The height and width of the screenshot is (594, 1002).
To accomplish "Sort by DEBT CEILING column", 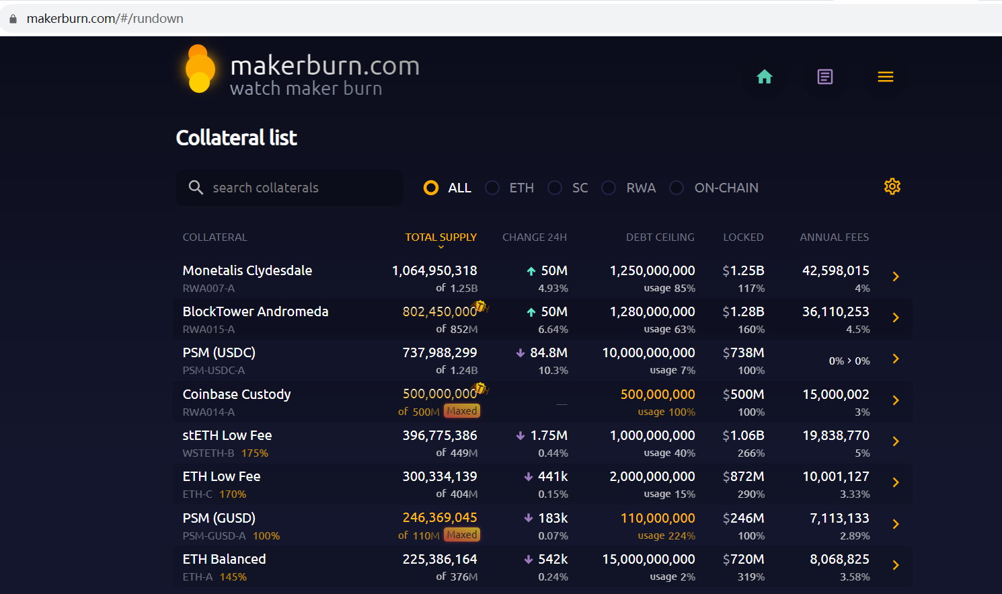I will (x=660, y=237).
